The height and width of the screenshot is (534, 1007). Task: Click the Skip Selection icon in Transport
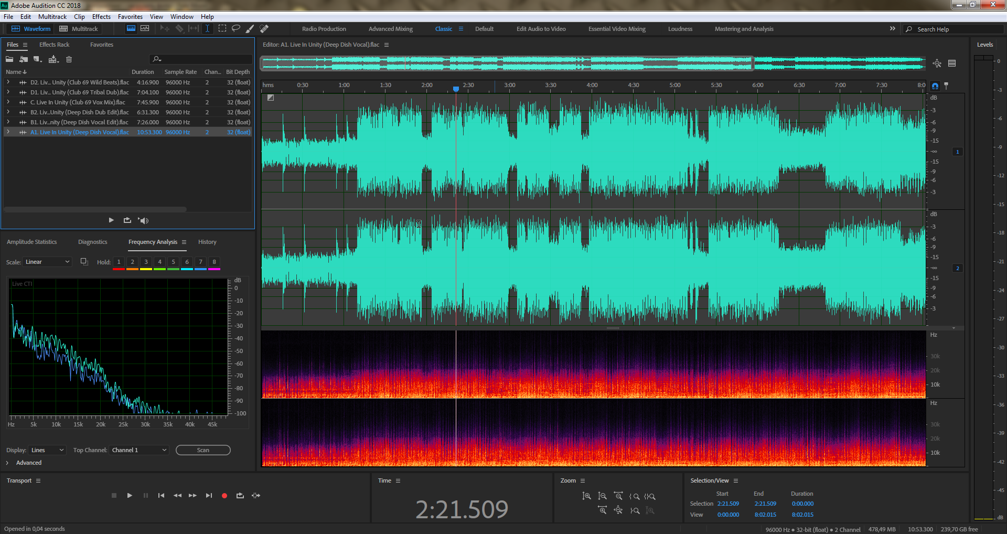[256, 496]
